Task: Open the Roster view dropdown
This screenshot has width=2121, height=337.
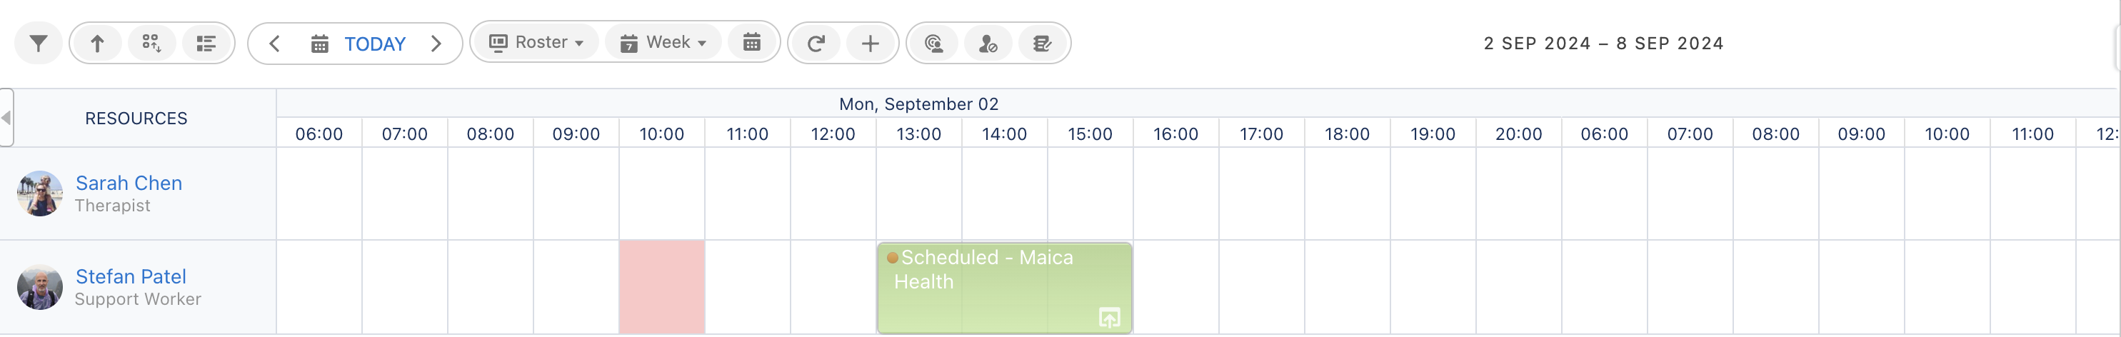Action: pos(536,43)
